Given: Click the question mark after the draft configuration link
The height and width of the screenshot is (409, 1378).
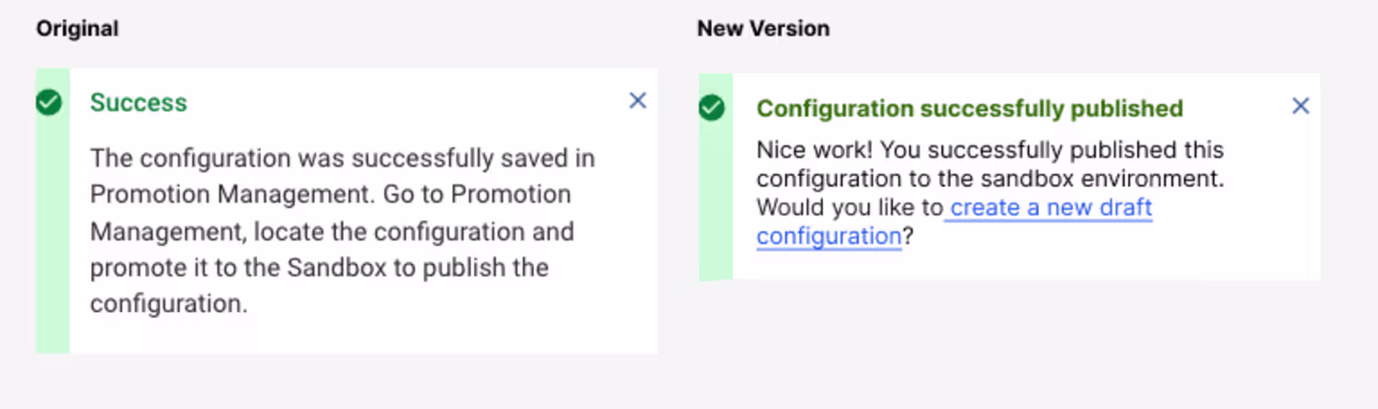Looking at the screenshot, I should (x=908, y=238).
